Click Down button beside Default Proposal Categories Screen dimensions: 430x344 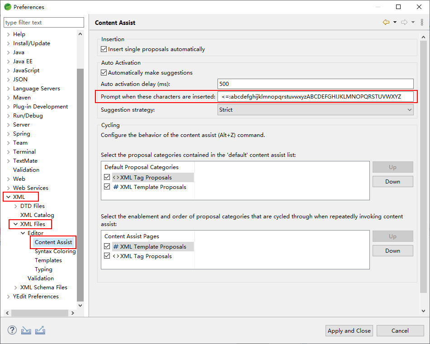pos(393,181)
